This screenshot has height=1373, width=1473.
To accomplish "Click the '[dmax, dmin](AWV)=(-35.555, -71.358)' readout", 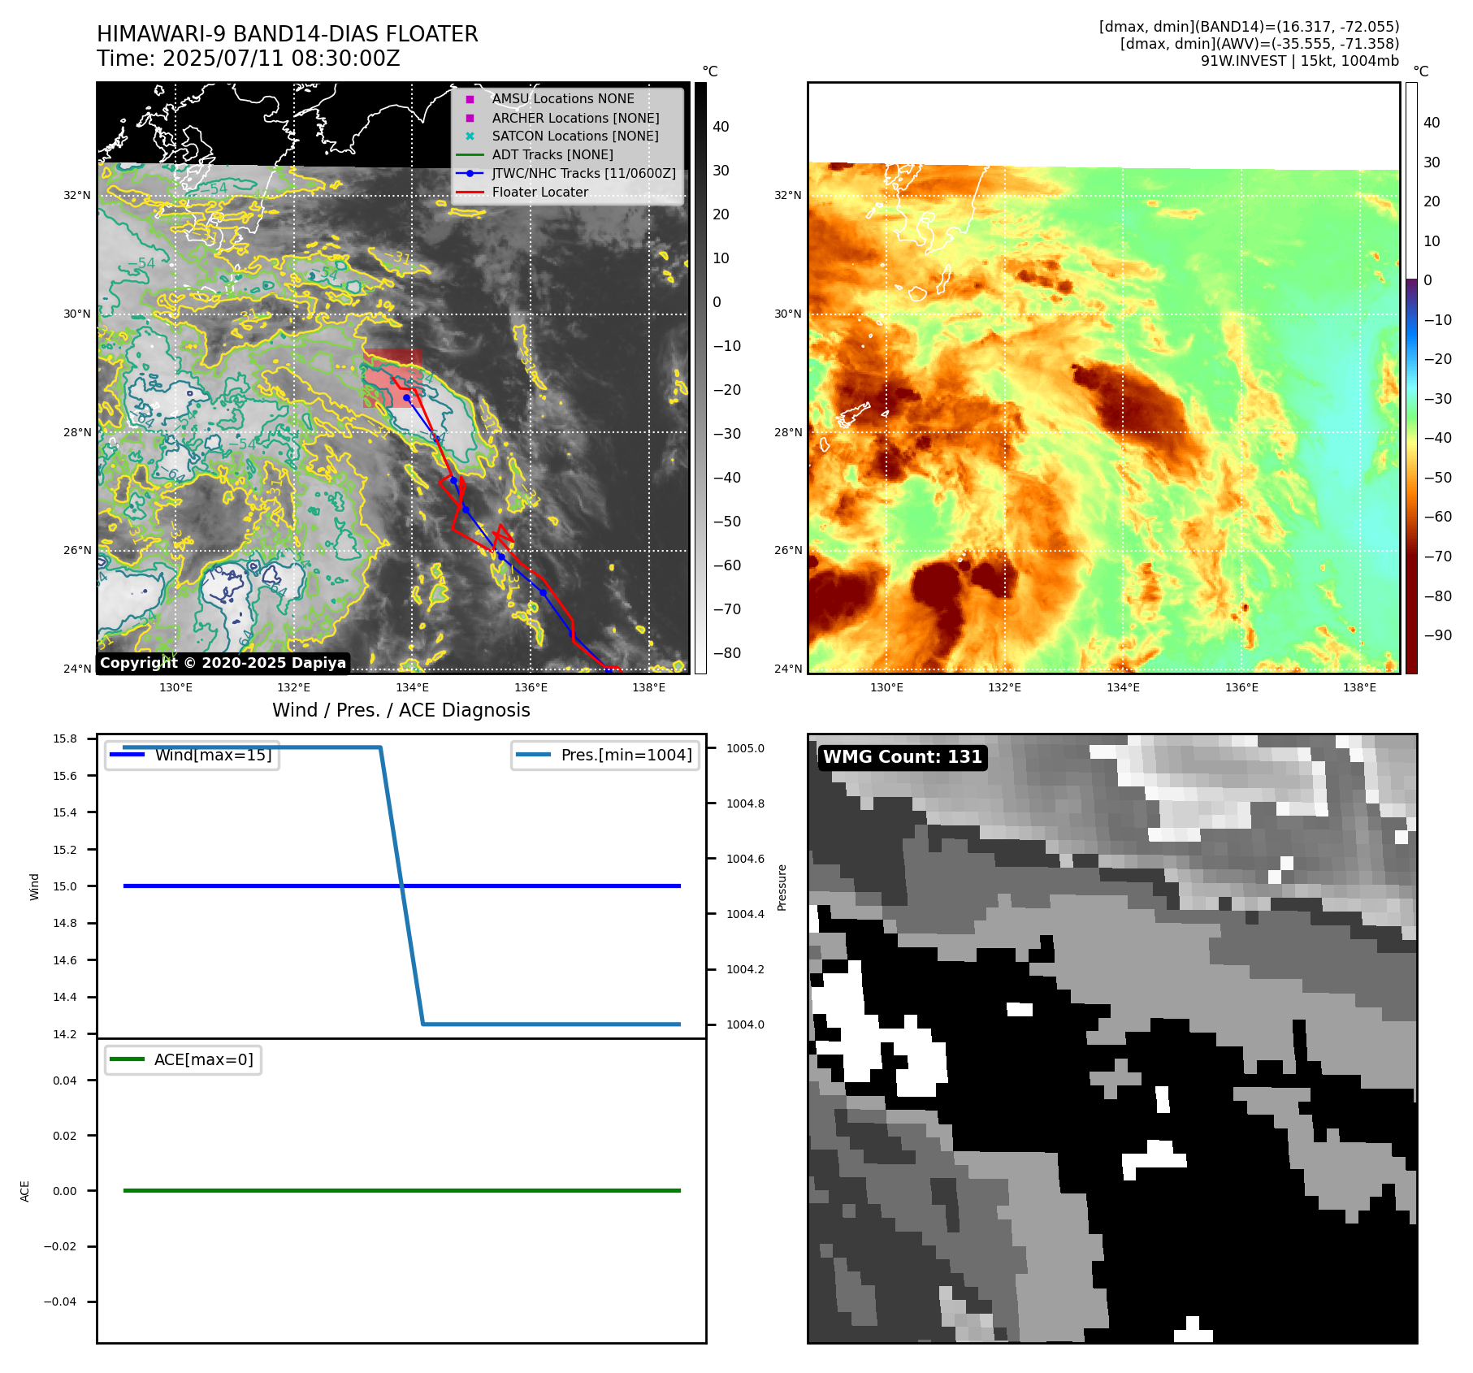I will [x=1260, y=44].
